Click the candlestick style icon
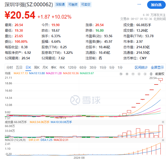Image resolution: width=168 pixels, height=161 pixels. (151, 74)
